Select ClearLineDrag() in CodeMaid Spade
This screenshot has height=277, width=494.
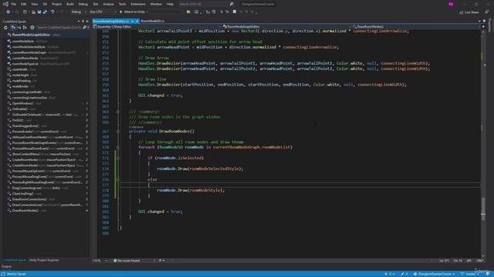(22, 194)
